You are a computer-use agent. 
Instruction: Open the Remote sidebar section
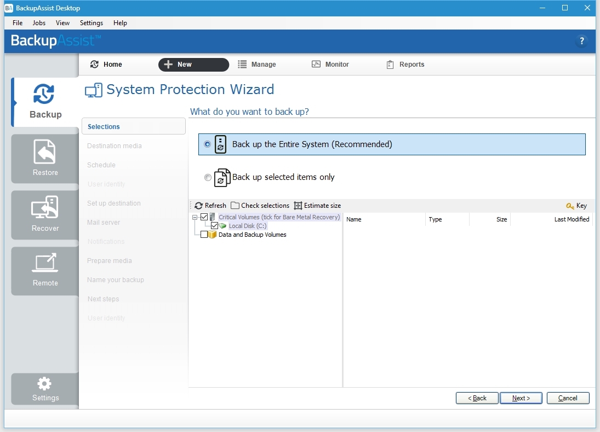(45, 271)
